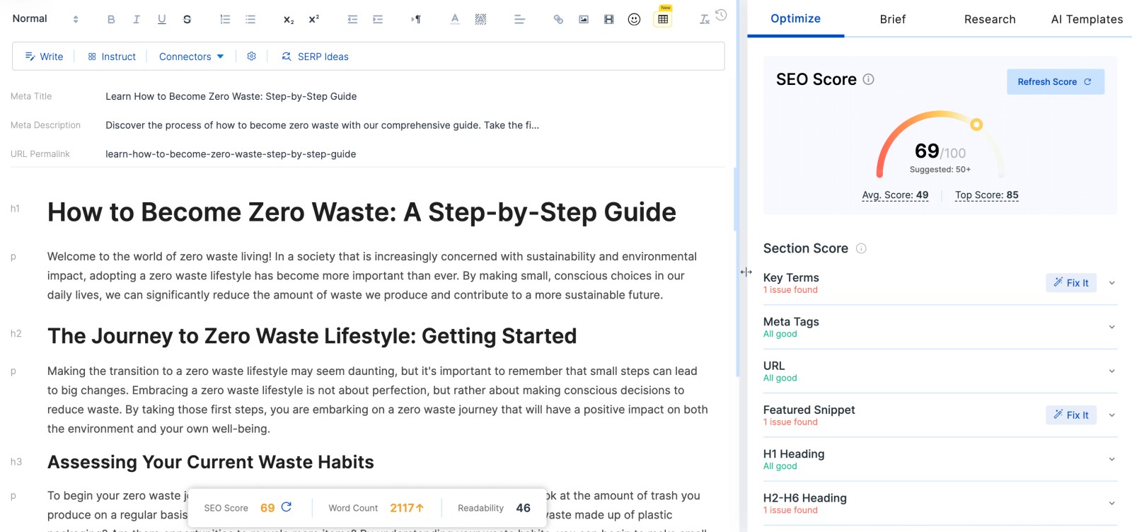Click Fix It for Key Terms
The height and width of the screenshot is (532, 1132).
[1071, 283]
